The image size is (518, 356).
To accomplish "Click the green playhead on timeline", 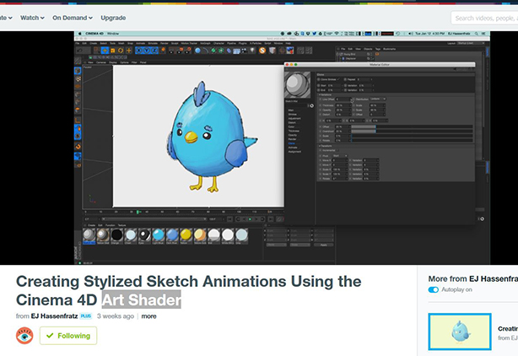I will click(138, 212).
